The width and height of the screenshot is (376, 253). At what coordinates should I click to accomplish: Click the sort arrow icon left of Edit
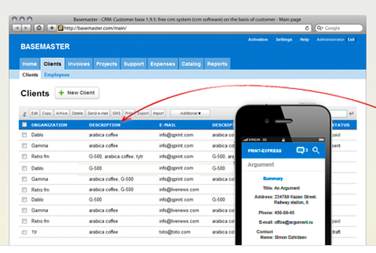point(25,113)
